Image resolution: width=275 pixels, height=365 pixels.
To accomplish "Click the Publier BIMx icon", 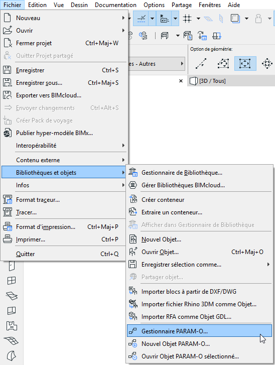I will click(x=7, y=133).
